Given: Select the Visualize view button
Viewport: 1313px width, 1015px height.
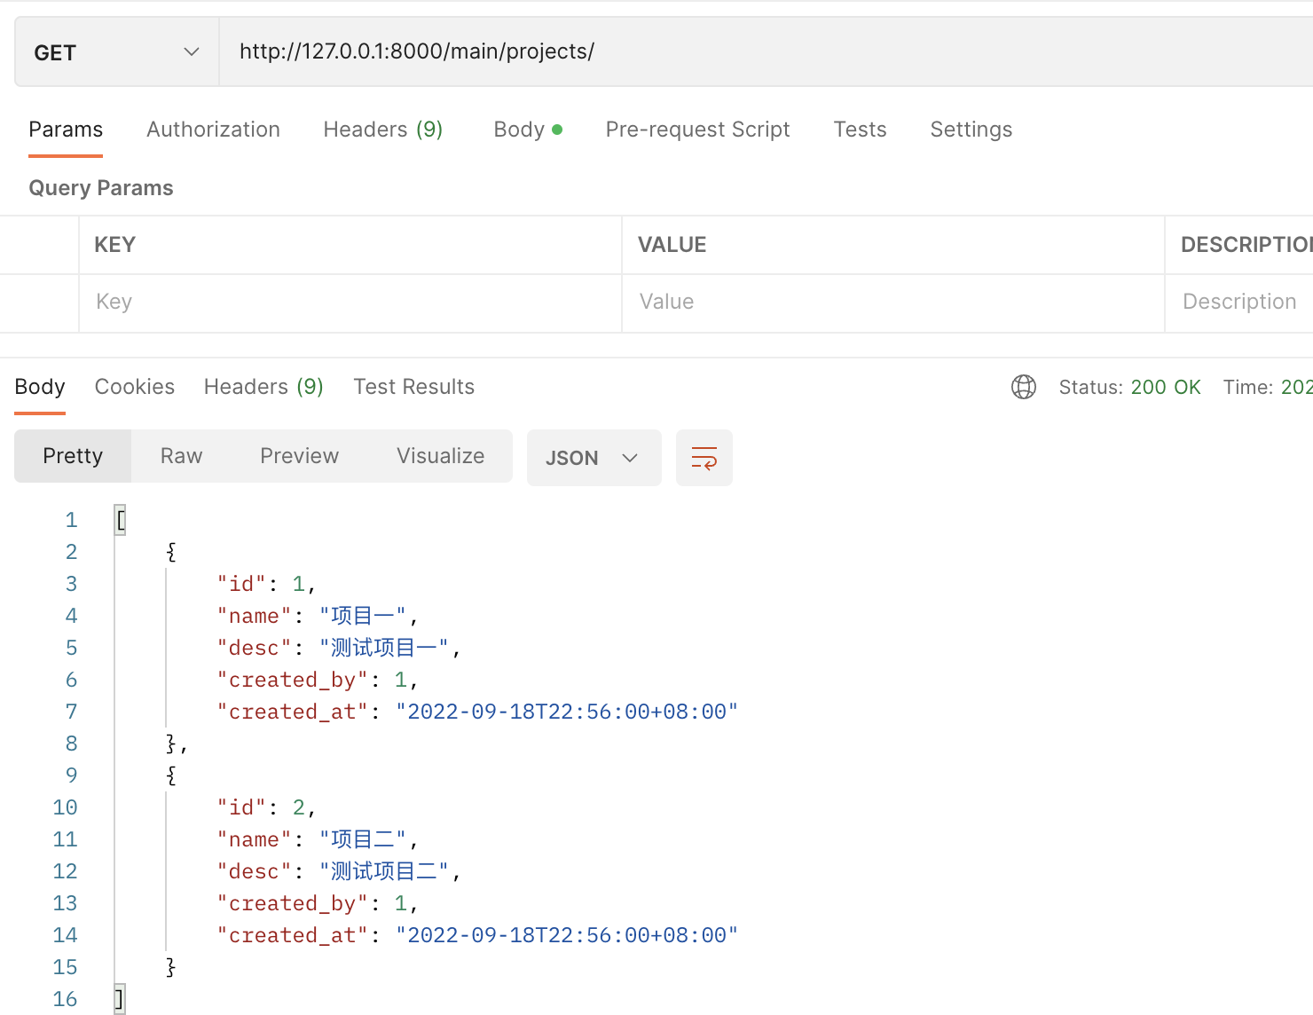Looking at the screenshot, I should (x=440, y=456).
